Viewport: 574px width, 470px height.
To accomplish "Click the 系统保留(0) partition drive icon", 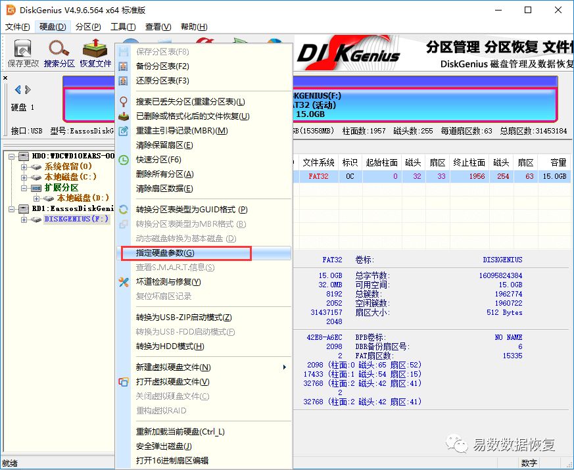I will (x=36, y=167).
